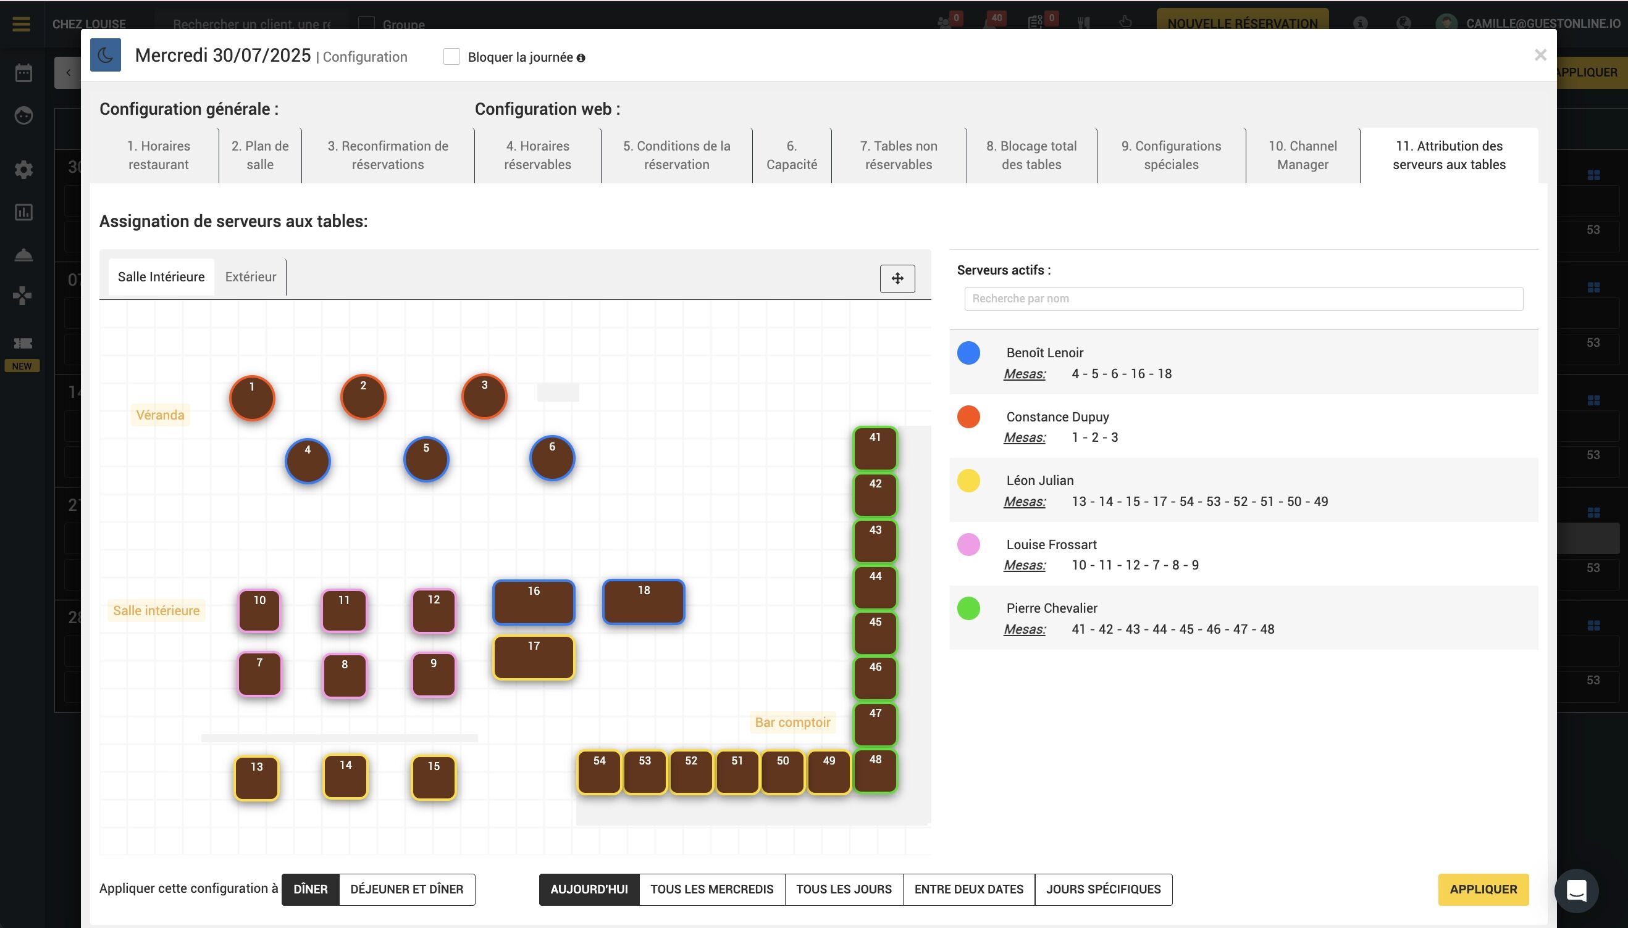This screenshot has height=928, width=1628.
Task: Open the 6. Capacité tab
Action: click(x=791, y=155)
